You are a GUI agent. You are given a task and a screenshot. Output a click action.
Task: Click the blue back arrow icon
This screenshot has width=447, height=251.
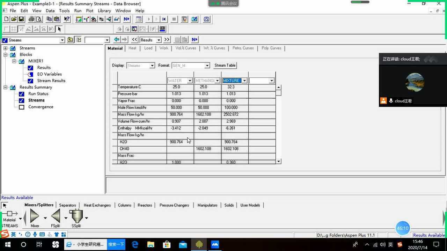coord(117,40)
